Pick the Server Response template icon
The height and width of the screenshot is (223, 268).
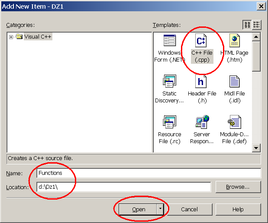pos(202,122)
